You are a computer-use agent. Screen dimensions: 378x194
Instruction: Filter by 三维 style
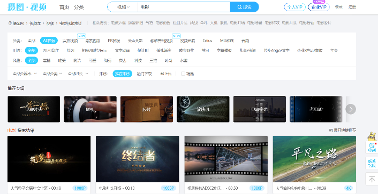[153, 61]
